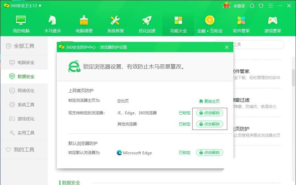
Task: Select 系统工具 sidebar category
Action: coord(24,105)
